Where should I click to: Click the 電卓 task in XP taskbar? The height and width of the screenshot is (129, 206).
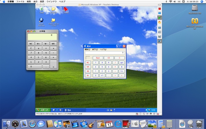point(74,110)
